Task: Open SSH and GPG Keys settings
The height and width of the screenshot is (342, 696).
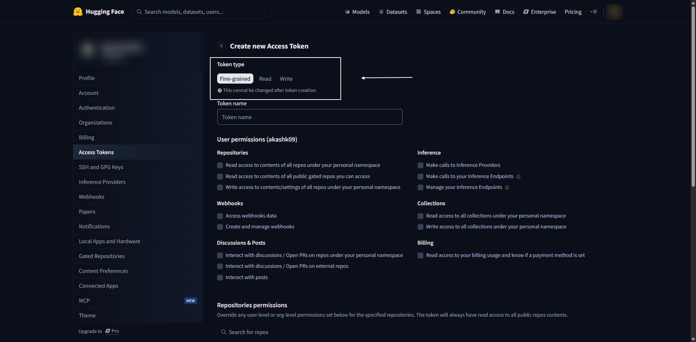Action: [x=138, y=167]
